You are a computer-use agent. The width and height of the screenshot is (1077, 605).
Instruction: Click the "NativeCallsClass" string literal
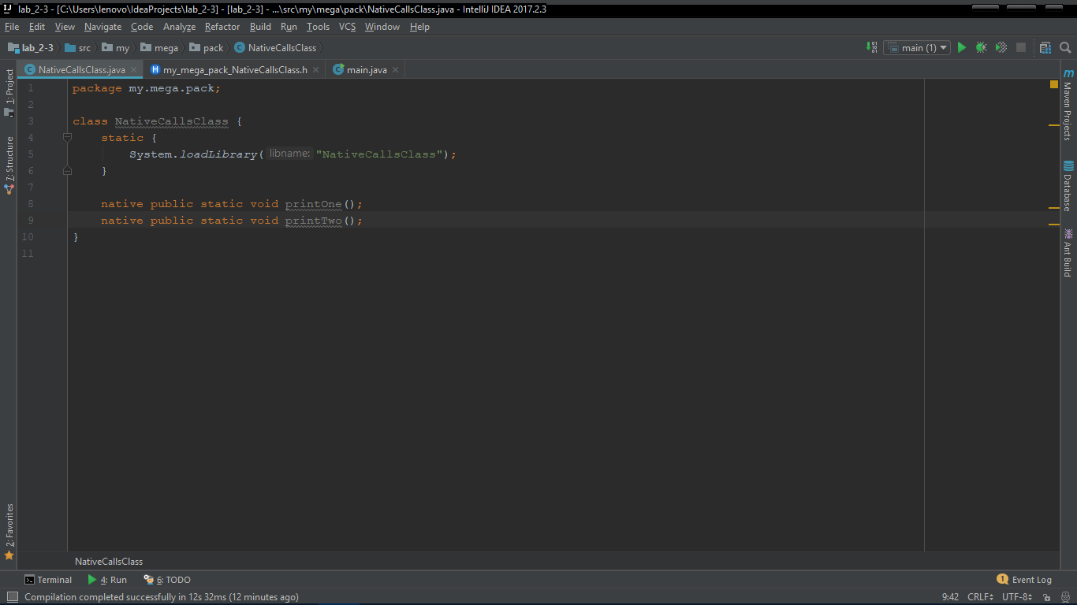(x=378, y=154)
